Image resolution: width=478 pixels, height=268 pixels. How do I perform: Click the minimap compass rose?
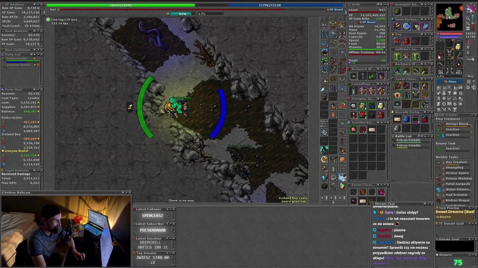471,9
